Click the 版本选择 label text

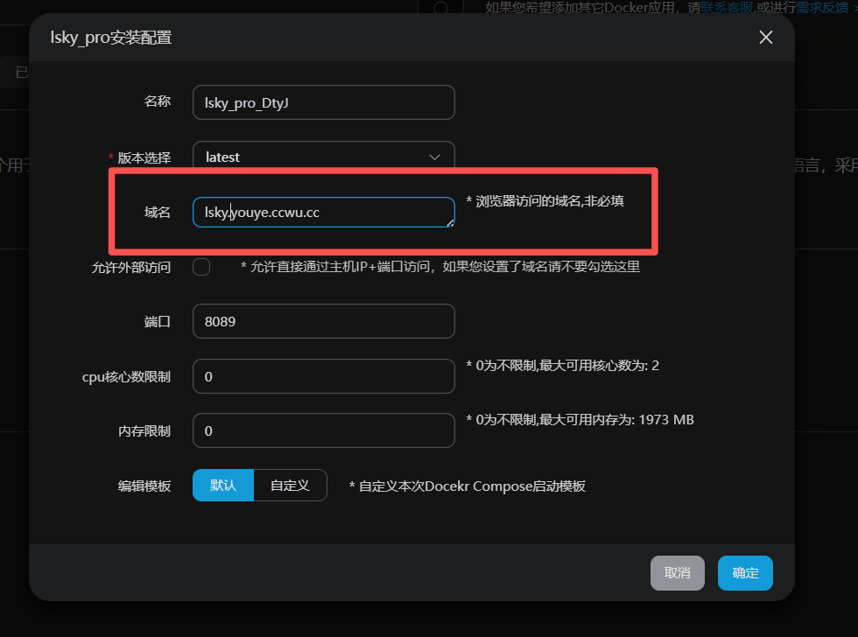coord(144,157)
